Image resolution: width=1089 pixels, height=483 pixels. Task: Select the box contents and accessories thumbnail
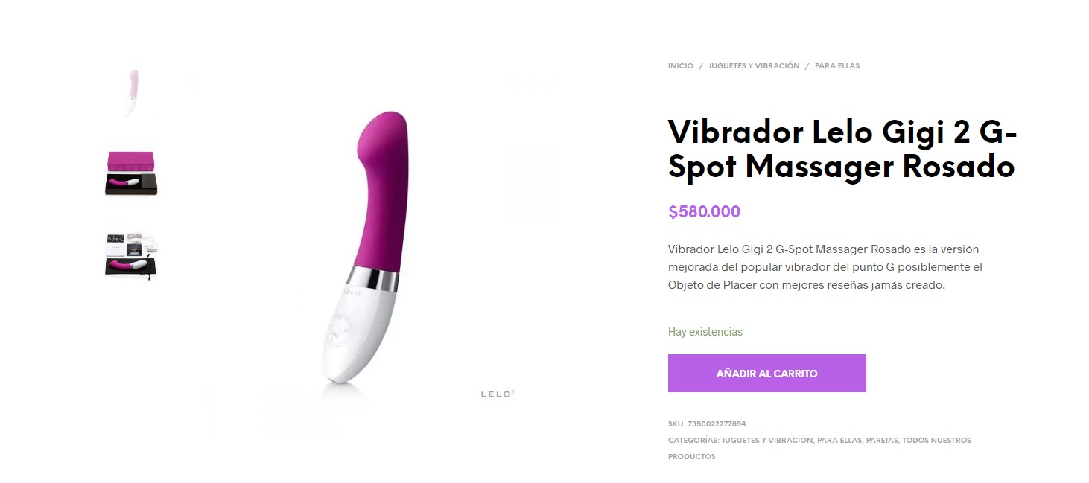tap(132, 254)
